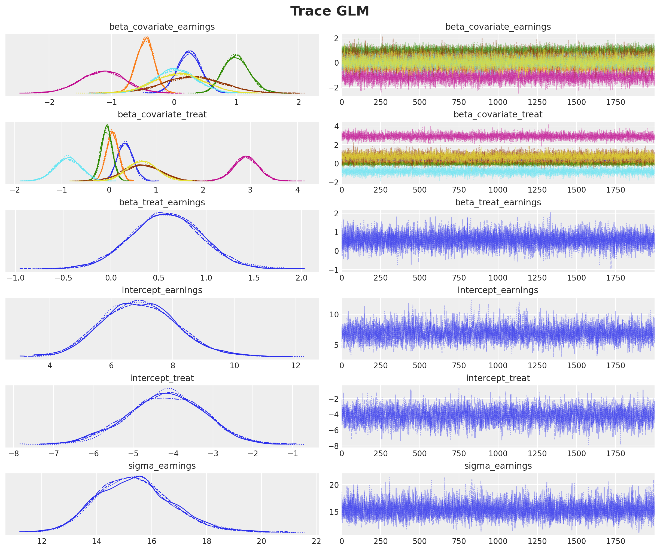This screenshot has height=551, width=660.
Task: Click the magenta density curve peak in beta_covariate_treat
Action: pyautogui.click(x=246, y=157)
